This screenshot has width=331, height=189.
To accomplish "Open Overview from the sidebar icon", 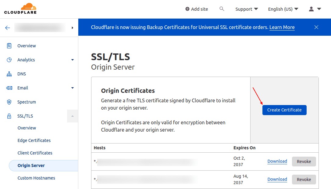I will 9,45.
